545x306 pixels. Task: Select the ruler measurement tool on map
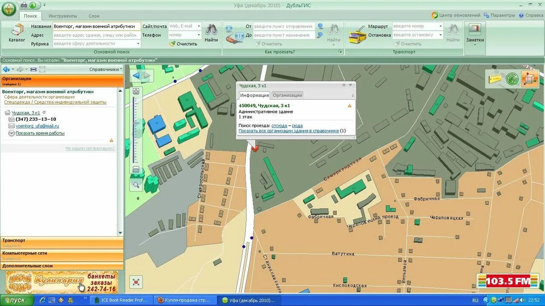[495, 79]
